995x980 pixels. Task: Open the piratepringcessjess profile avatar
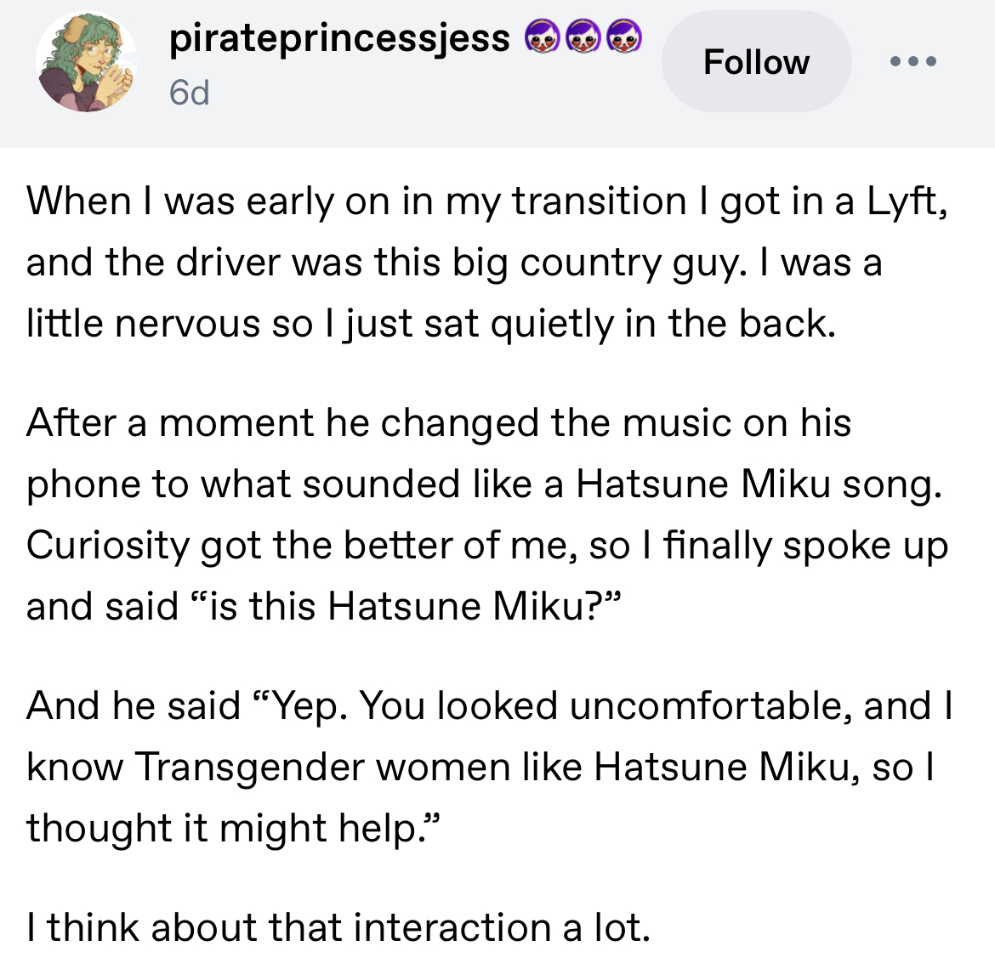[88, 63]
